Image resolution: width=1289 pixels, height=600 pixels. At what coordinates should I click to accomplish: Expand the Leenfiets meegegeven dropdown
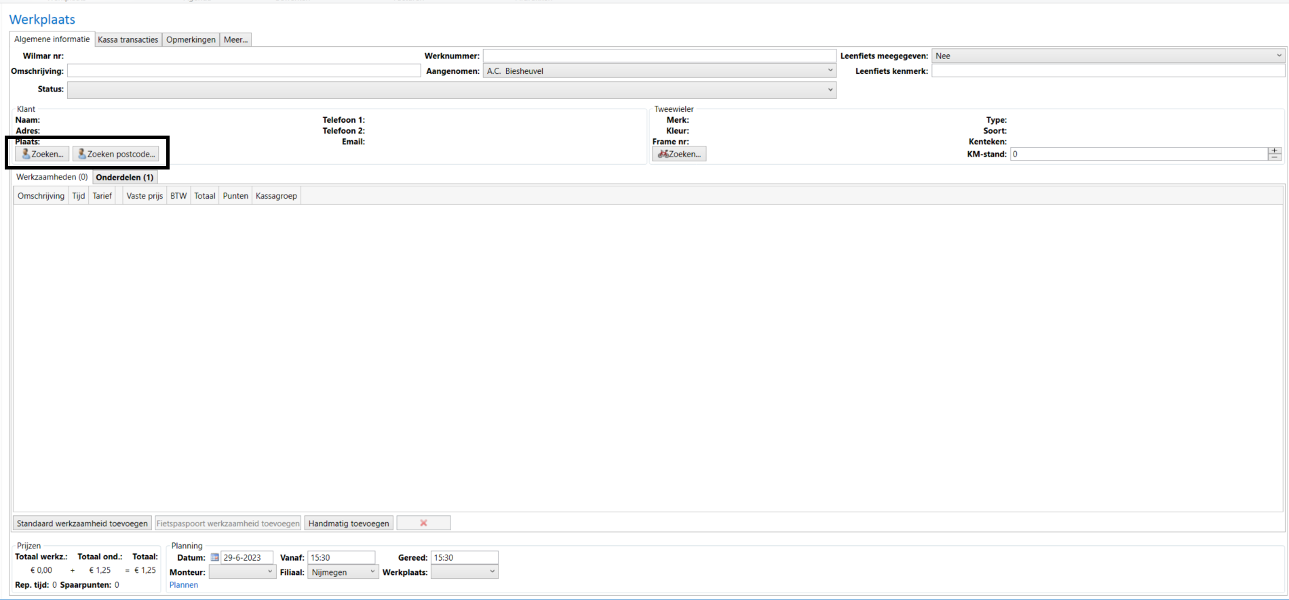pyautogui.click(x=1279, y=56)
